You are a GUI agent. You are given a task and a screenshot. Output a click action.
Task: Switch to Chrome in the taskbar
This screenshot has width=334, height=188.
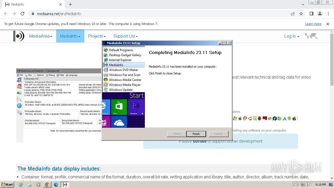pyautogui.click(x=47, y=185)
